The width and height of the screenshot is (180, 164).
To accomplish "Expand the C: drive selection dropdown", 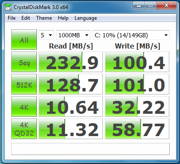I will pos(131,35).
